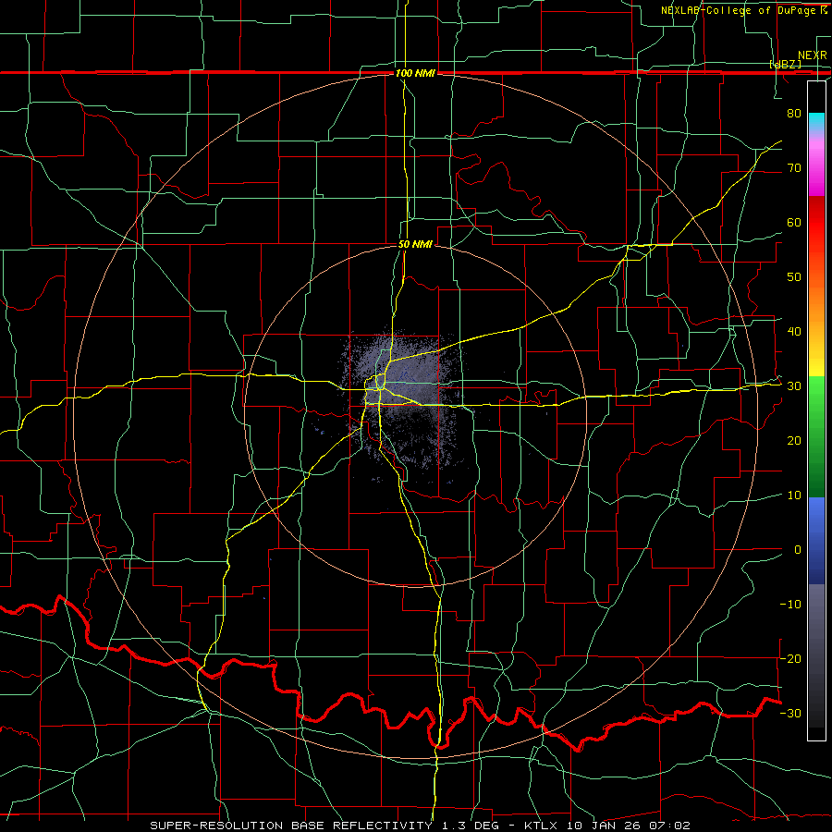The width and height of the screenshot is (832, 832).
Task: Click the "KTLX" station identifier in caption
Action: click(543, 826)
